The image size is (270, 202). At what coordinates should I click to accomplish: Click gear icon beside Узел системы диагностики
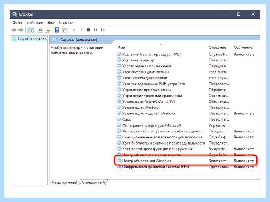[119, 72]
